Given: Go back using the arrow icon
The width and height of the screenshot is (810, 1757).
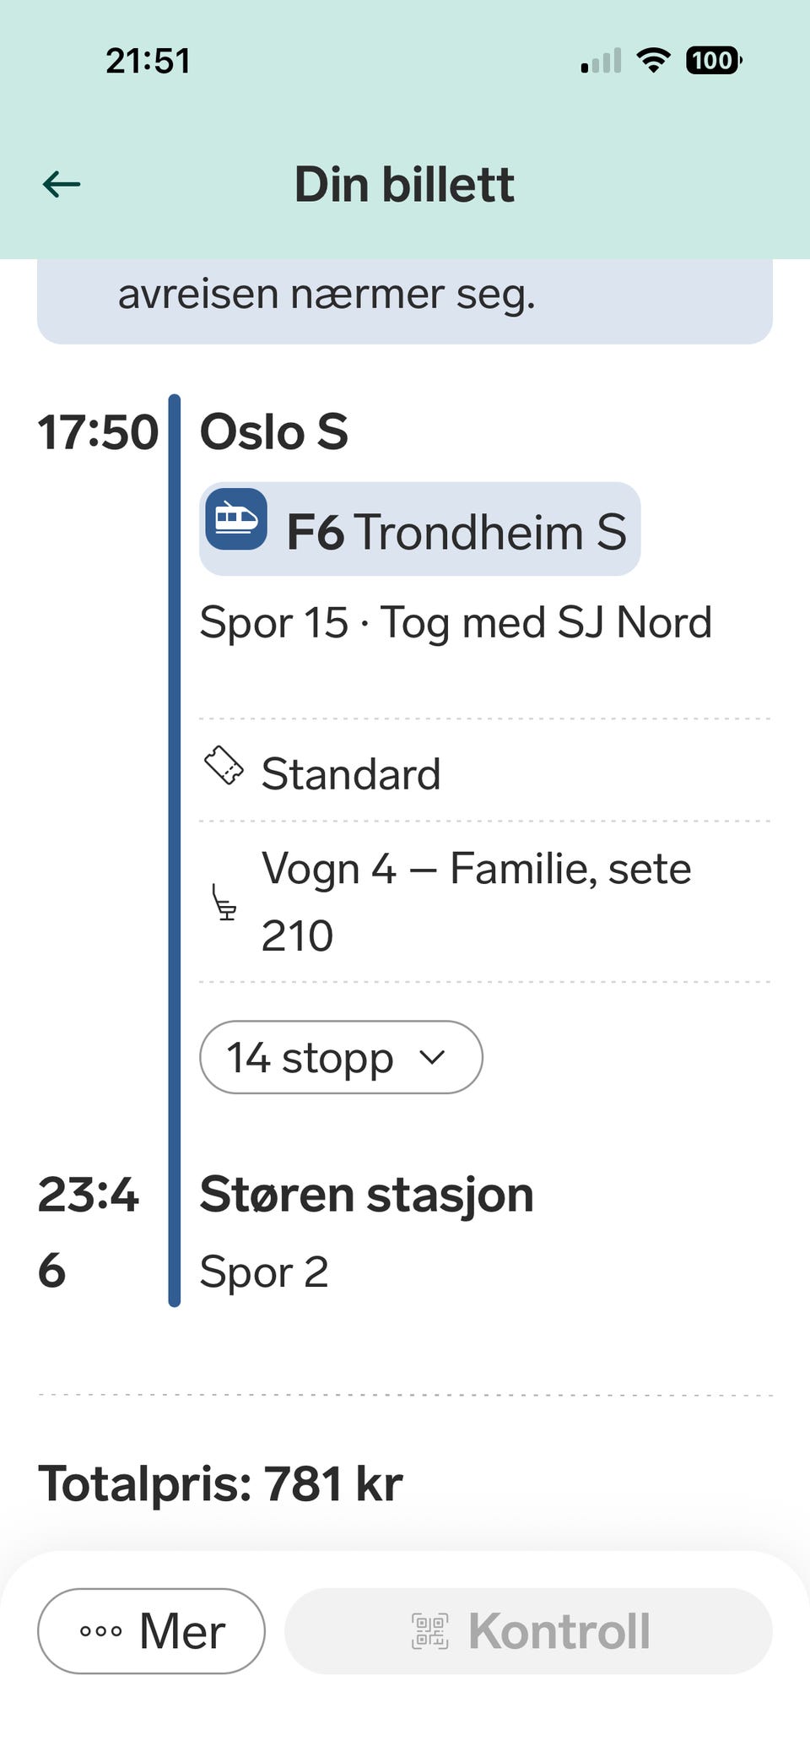Looking at the screenshot, I should [62, 184].
